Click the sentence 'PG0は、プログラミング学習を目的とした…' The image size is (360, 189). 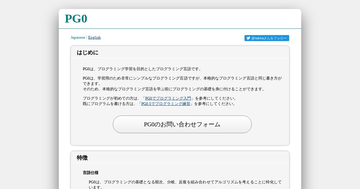click(x=142, y=69)
